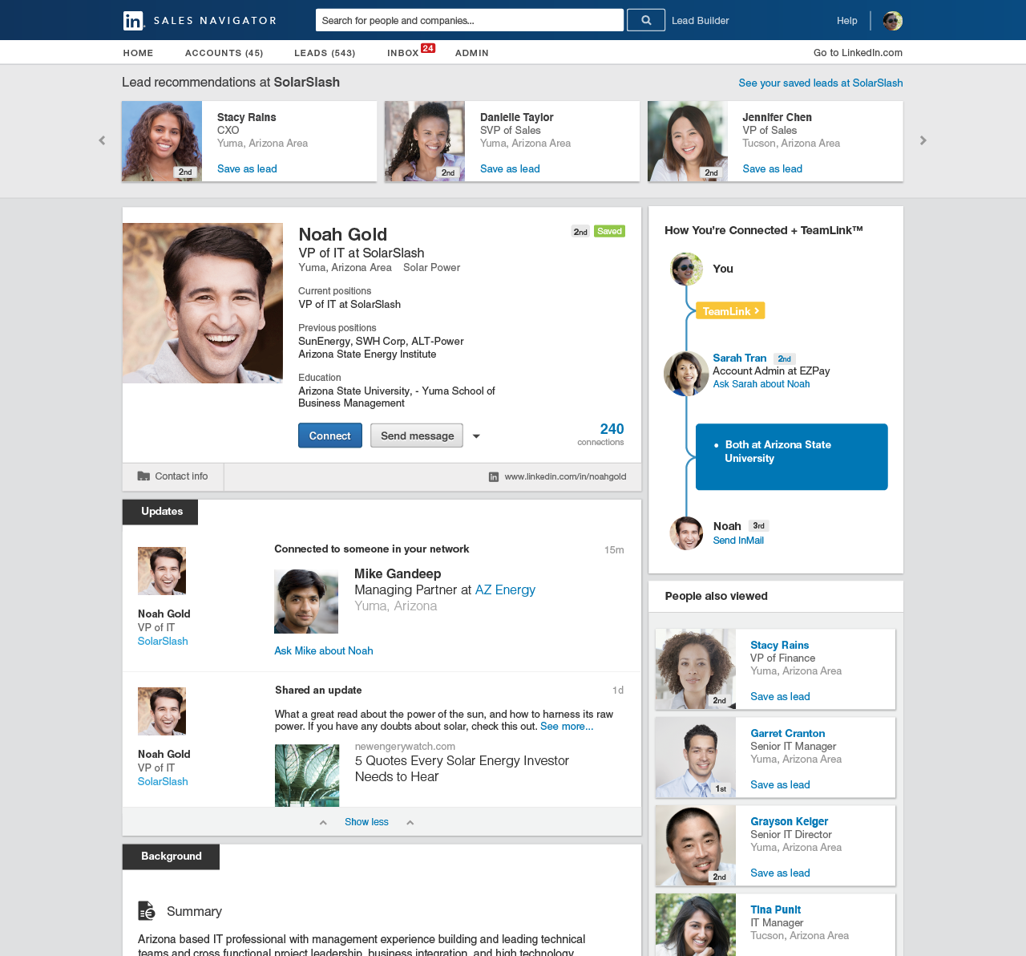Click the up chevron right of Show less
Screen dimensions: 1026x956
click(x=410, y=822)
